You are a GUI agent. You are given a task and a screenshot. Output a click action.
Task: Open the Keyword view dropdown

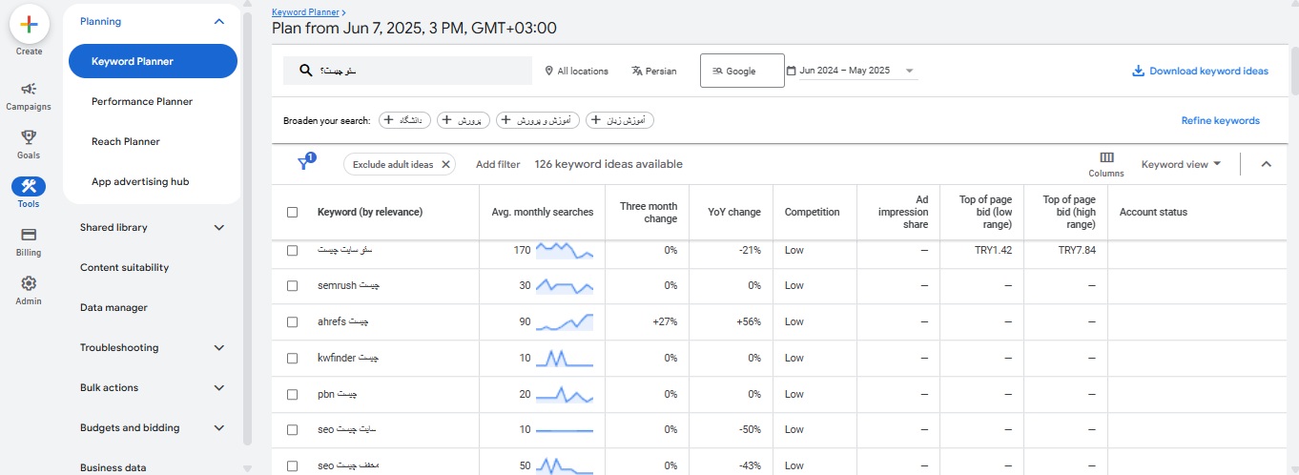click(1182, 164)
